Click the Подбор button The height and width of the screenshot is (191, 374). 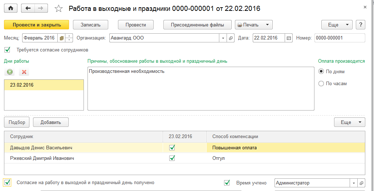pos(17,122)
